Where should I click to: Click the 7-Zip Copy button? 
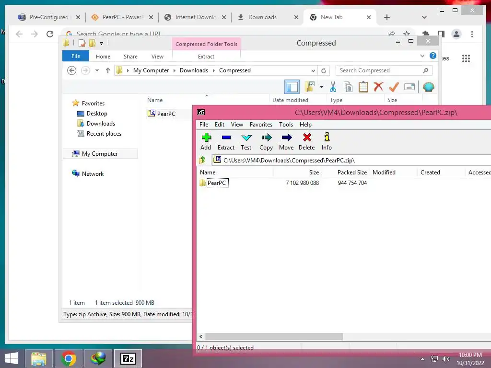coord(266,141)
